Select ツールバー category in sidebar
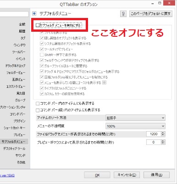The width and height of the screenshot is (177, 184). click(19, 52)
